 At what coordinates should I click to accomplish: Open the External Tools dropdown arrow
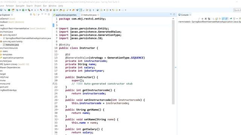(32, 10)
